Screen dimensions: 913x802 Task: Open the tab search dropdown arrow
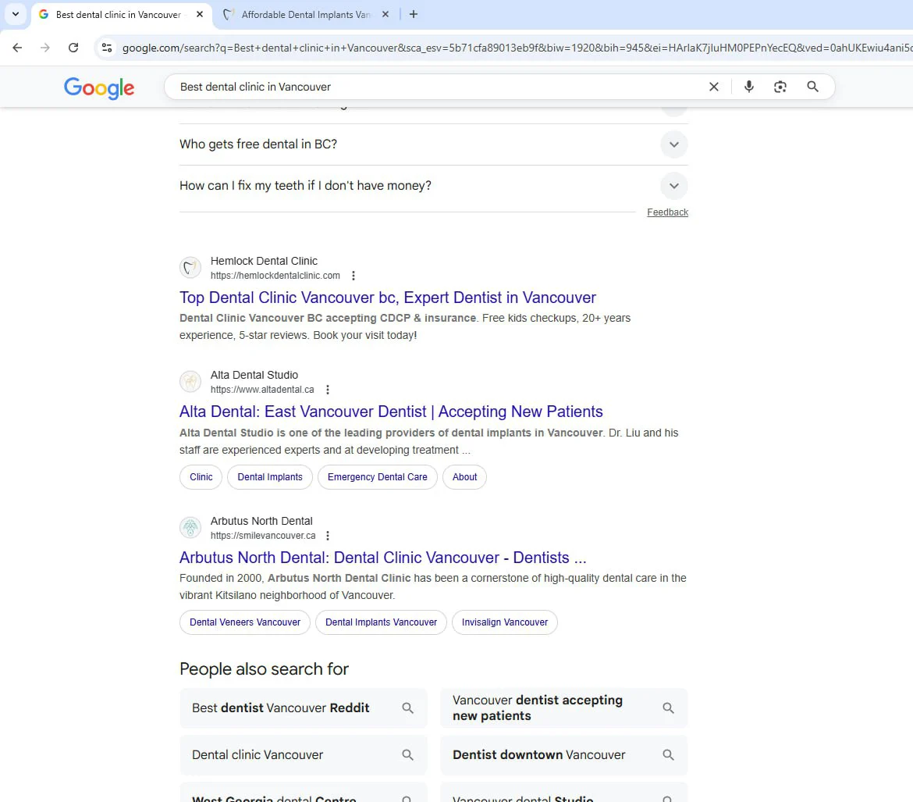pyautogui.click(x=16, y=14)
